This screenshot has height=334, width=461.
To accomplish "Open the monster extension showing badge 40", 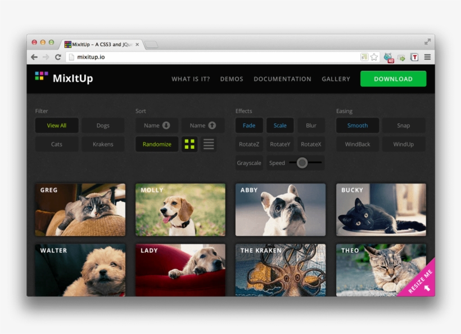I will pyautogui.click(x=388, y=57).
